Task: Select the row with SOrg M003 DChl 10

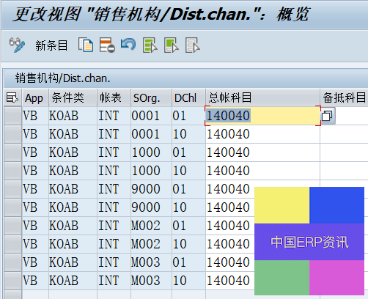Action: 12,281
